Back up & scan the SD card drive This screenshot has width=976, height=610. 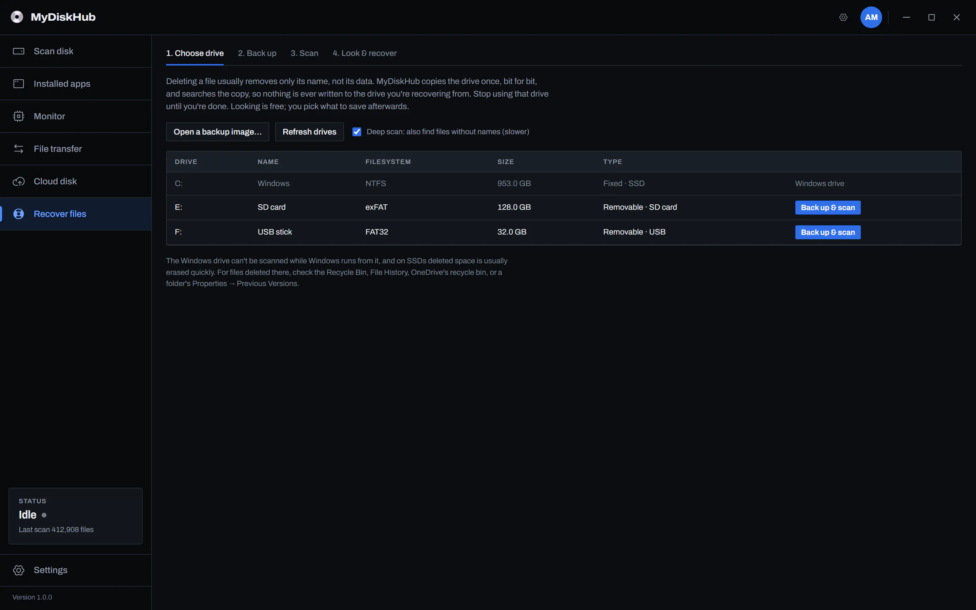tap(828, 208)
